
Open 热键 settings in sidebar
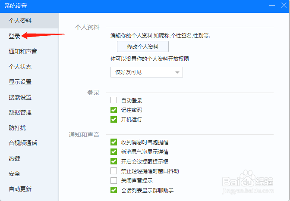pos(29,158)
